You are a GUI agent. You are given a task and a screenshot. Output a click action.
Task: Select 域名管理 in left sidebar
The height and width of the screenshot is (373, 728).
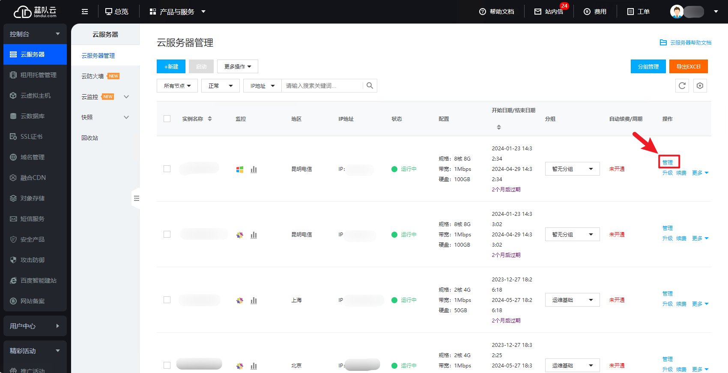coord(33,157)
